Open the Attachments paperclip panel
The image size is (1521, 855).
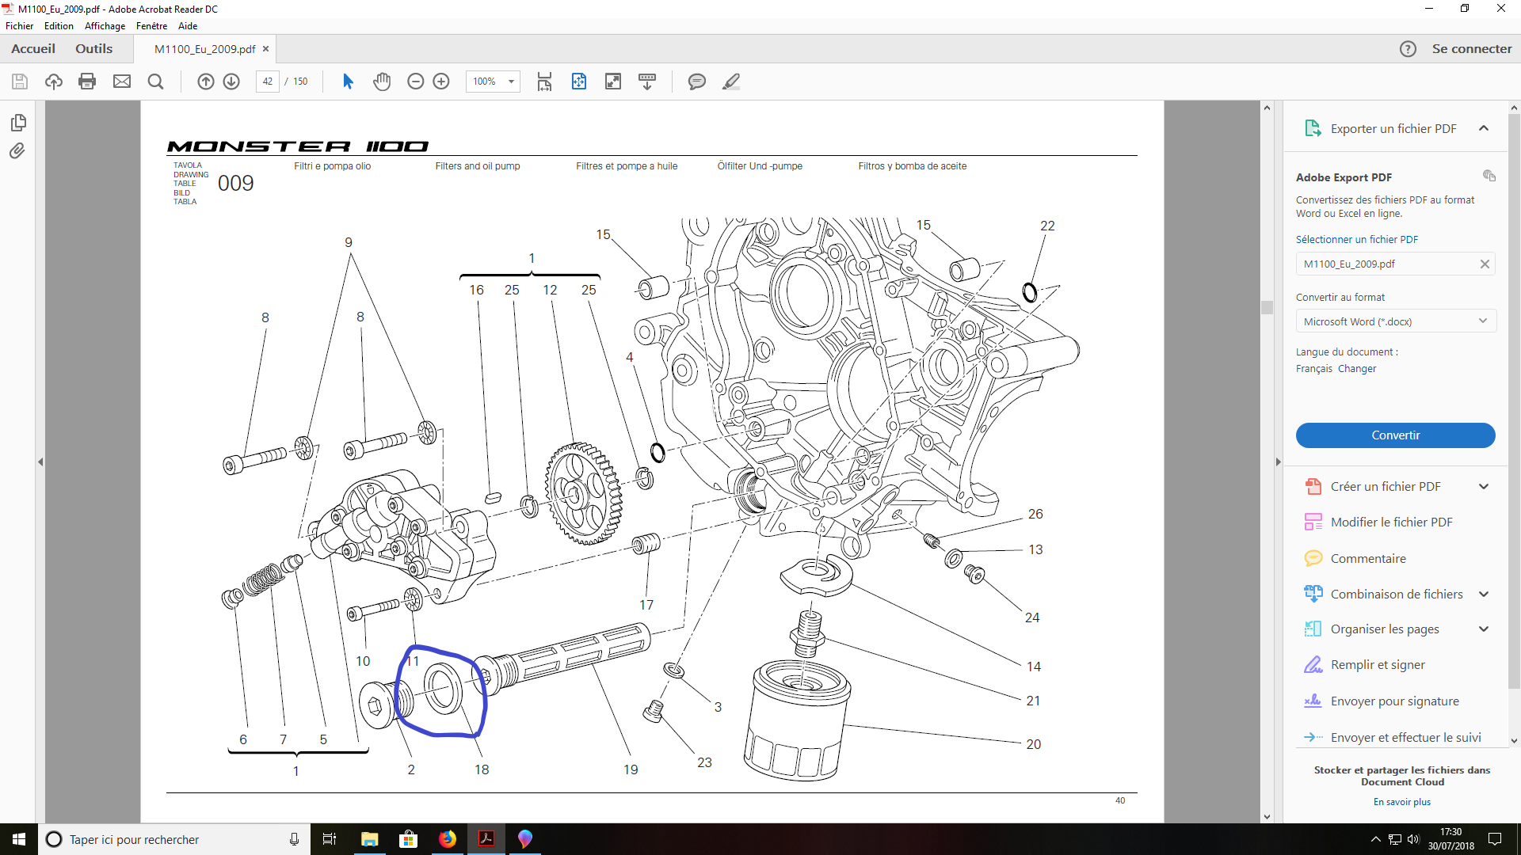[x=17, y=151]
